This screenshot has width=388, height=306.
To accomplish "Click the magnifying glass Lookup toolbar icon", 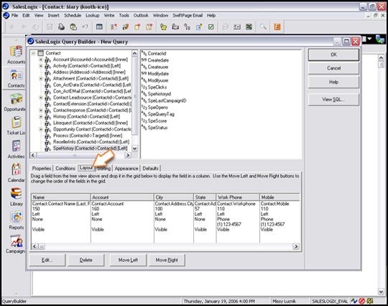I will click(x=263, y=27).
